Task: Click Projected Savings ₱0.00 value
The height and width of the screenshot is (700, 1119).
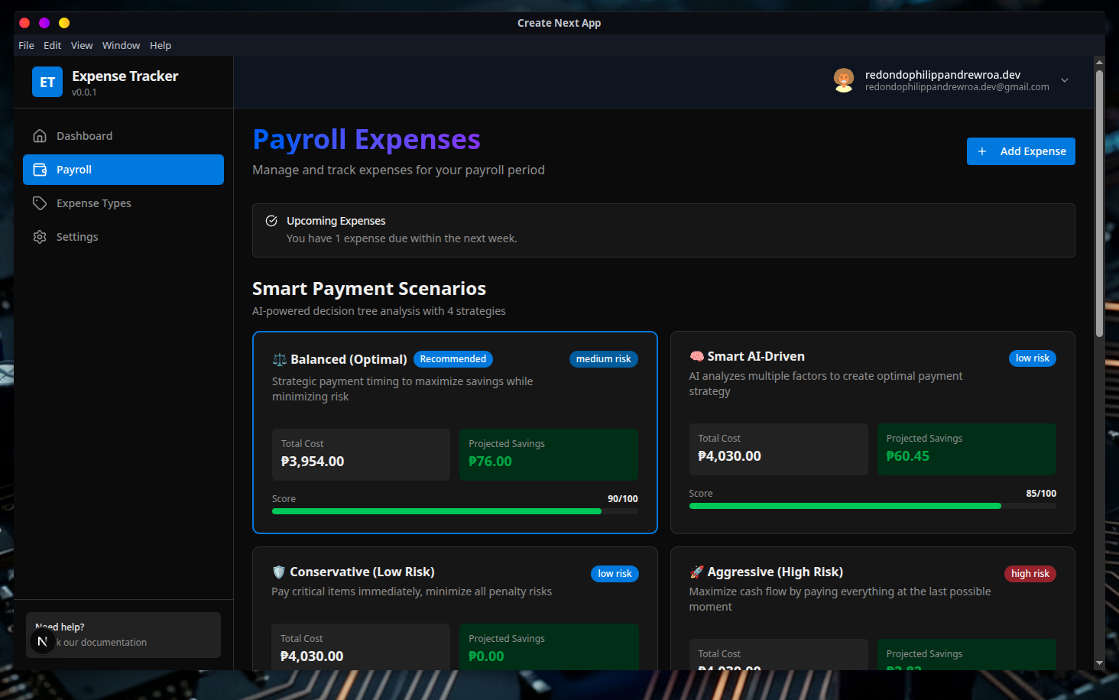Action: (486, 656)
